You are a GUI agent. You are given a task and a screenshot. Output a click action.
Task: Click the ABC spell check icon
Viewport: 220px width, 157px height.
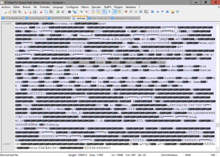[x=177, y=12]
